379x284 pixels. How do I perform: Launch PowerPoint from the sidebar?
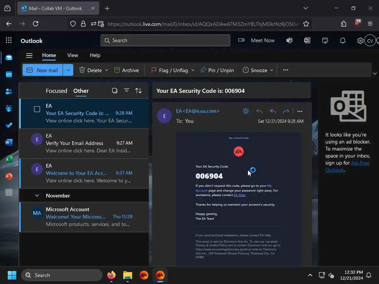point(9,176)
